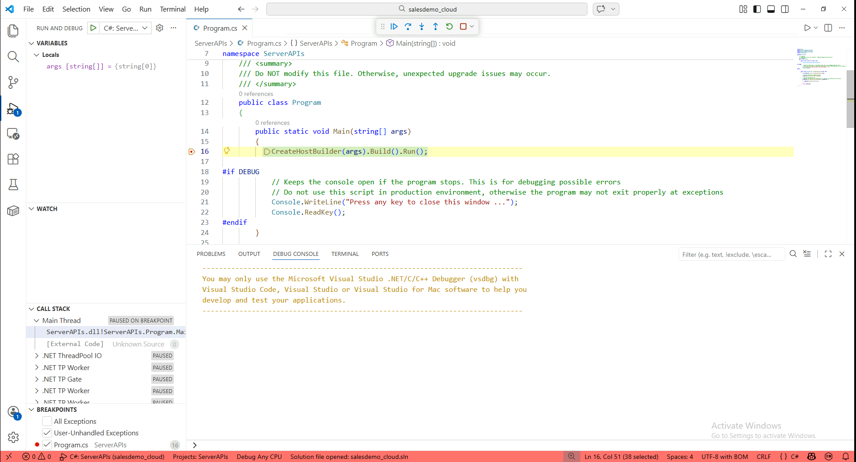
Task: Switch to the Terminal panel tab
Action: [x=345, y=254]
